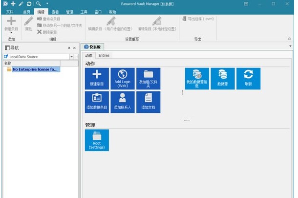Open the 我的数据源信息 tile
298x198 pixels.
[x=196, y=78]
